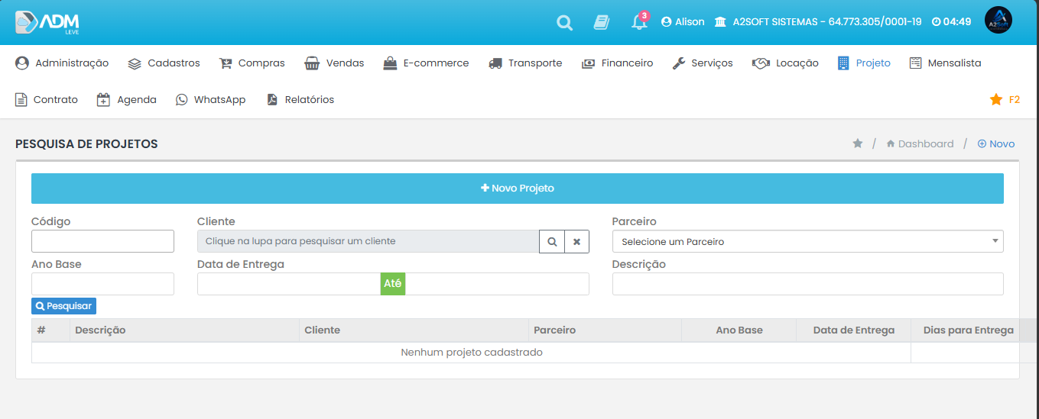Screen dimensions: 1039x419
Task: Focus the Ano Base input field
Action: click(102, 284)
